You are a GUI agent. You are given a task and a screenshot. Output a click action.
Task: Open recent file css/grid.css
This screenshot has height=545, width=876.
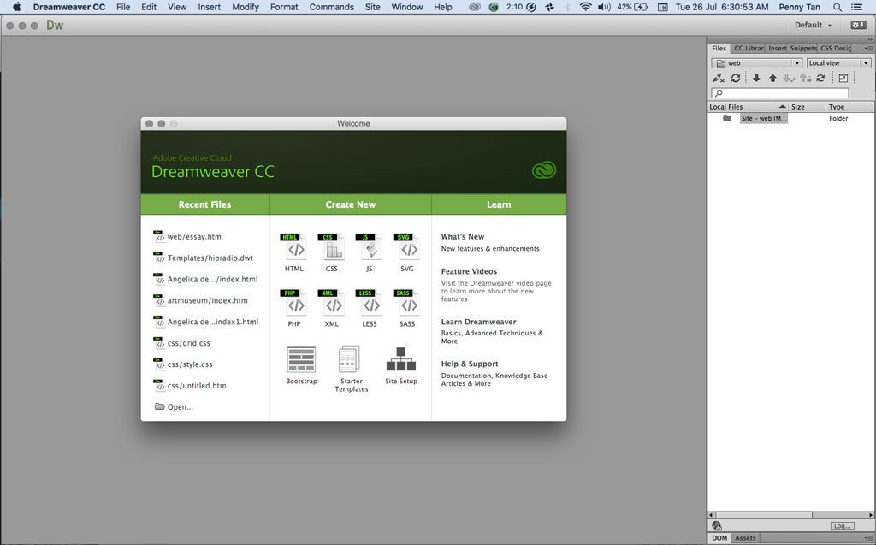click(181, 343)
